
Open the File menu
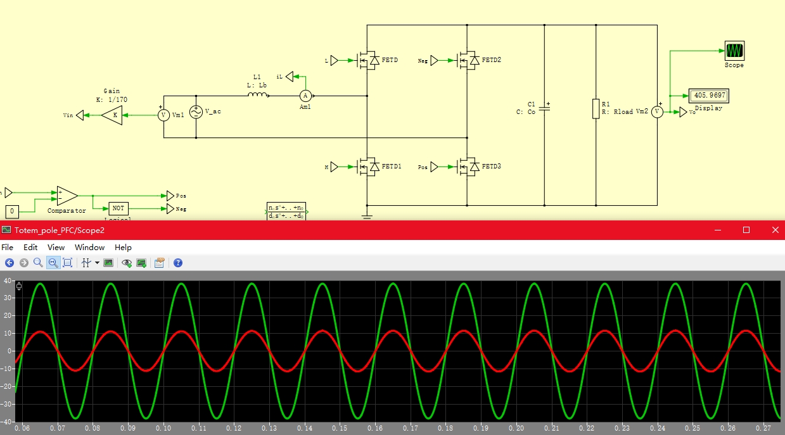click(7, 248)
